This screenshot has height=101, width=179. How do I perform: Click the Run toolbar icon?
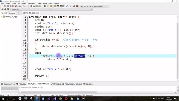pyautogui.click(x=58, y=6)
